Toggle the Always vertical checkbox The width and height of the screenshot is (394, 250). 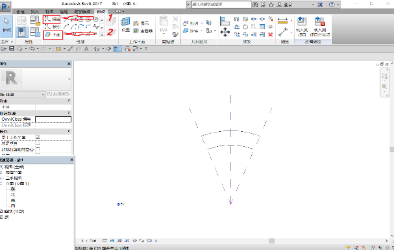click(x=38, y=144)
